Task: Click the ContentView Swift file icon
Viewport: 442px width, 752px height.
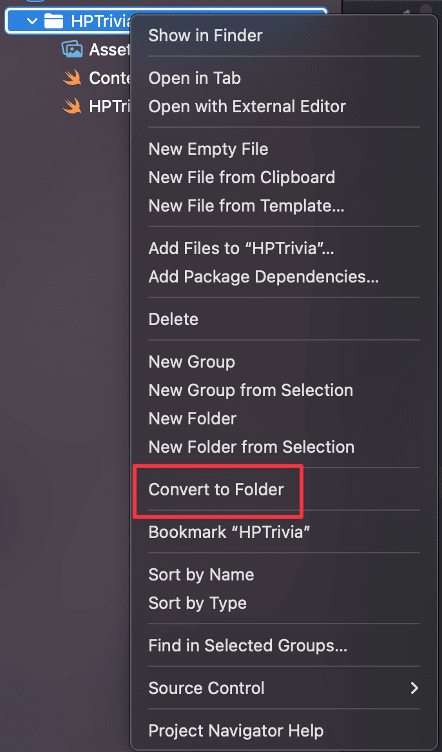Action: point(72,77)
